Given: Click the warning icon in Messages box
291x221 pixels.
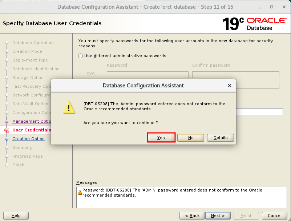Looking at the screenshot, I should click(80, 193).
